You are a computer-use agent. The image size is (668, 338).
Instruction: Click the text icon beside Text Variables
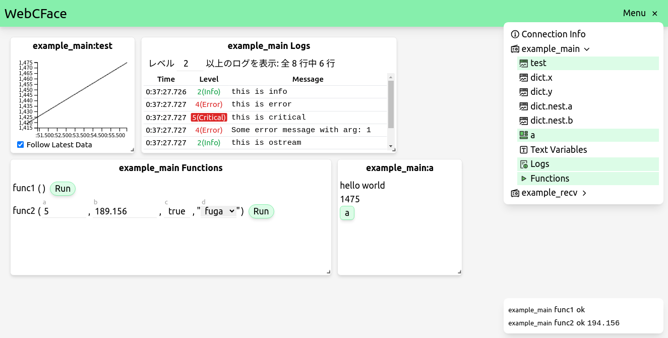pos(523,150)
